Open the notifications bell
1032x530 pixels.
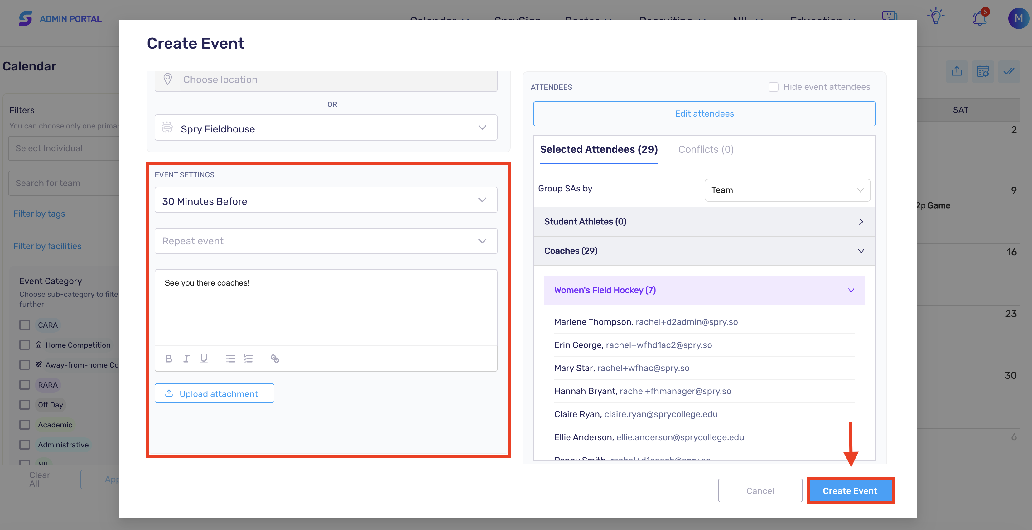click(x=980, y=18)
